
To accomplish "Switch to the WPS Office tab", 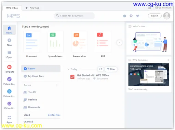I will (12, 8).
